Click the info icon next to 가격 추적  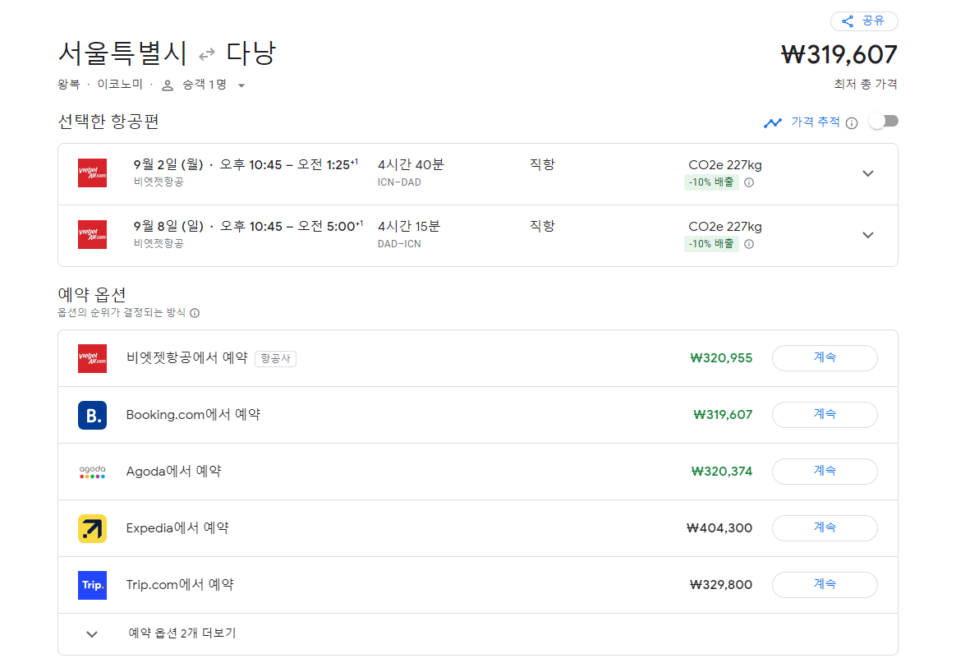(853, 122)
